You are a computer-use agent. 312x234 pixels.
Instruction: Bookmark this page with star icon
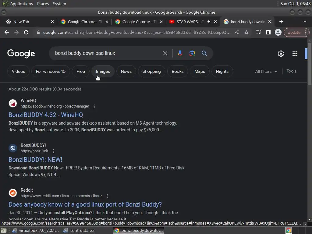(246, 32)
